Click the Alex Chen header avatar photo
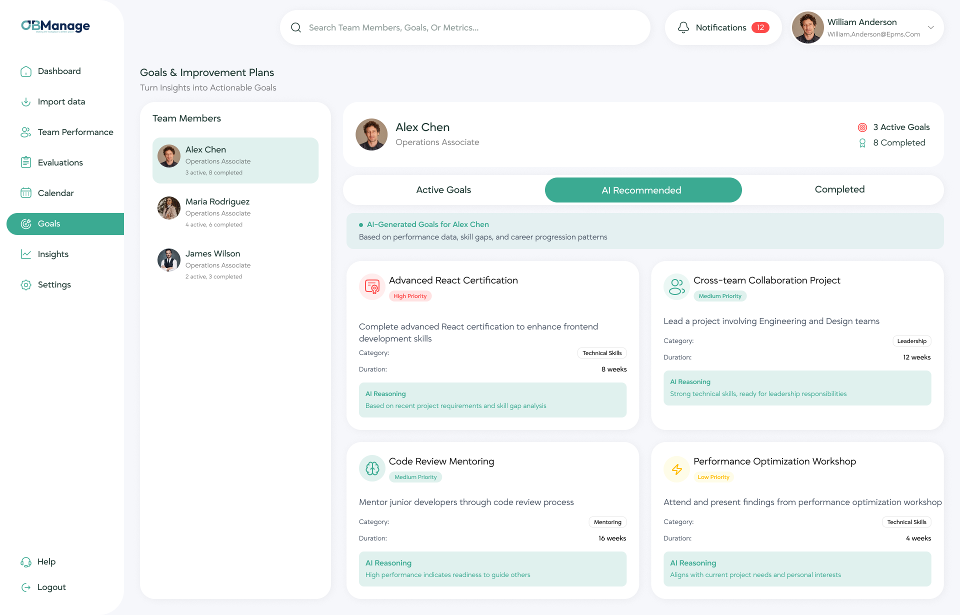 [371, 134]
